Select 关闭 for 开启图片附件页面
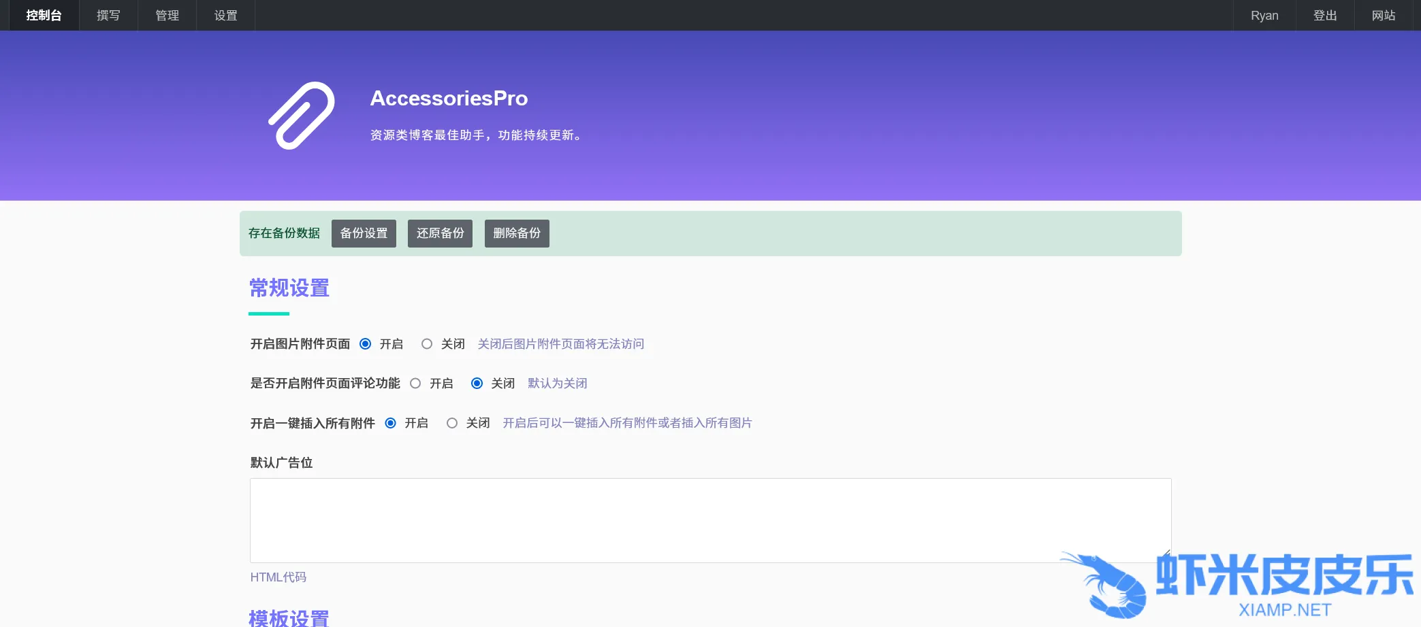This screenshot has width=1421, height=627. [427, 344]
